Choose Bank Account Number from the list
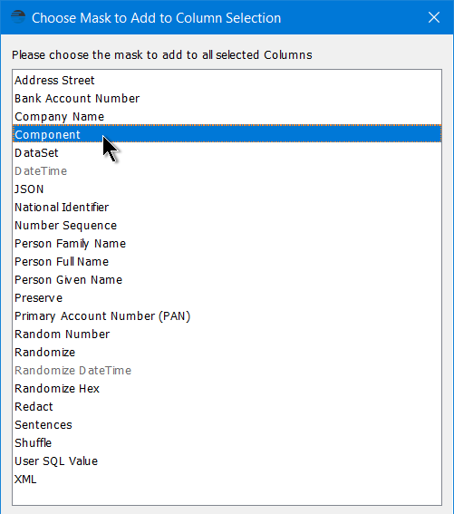This screenshot has width=454, height=514. (x=227, y=98)
